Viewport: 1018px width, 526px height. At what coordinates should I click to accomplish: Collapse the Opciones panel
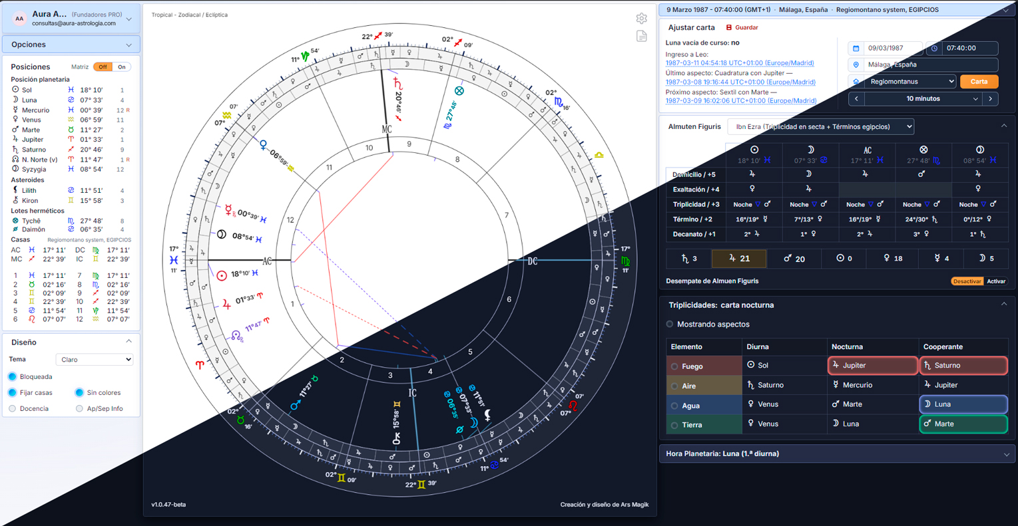[x=71, y=45]
